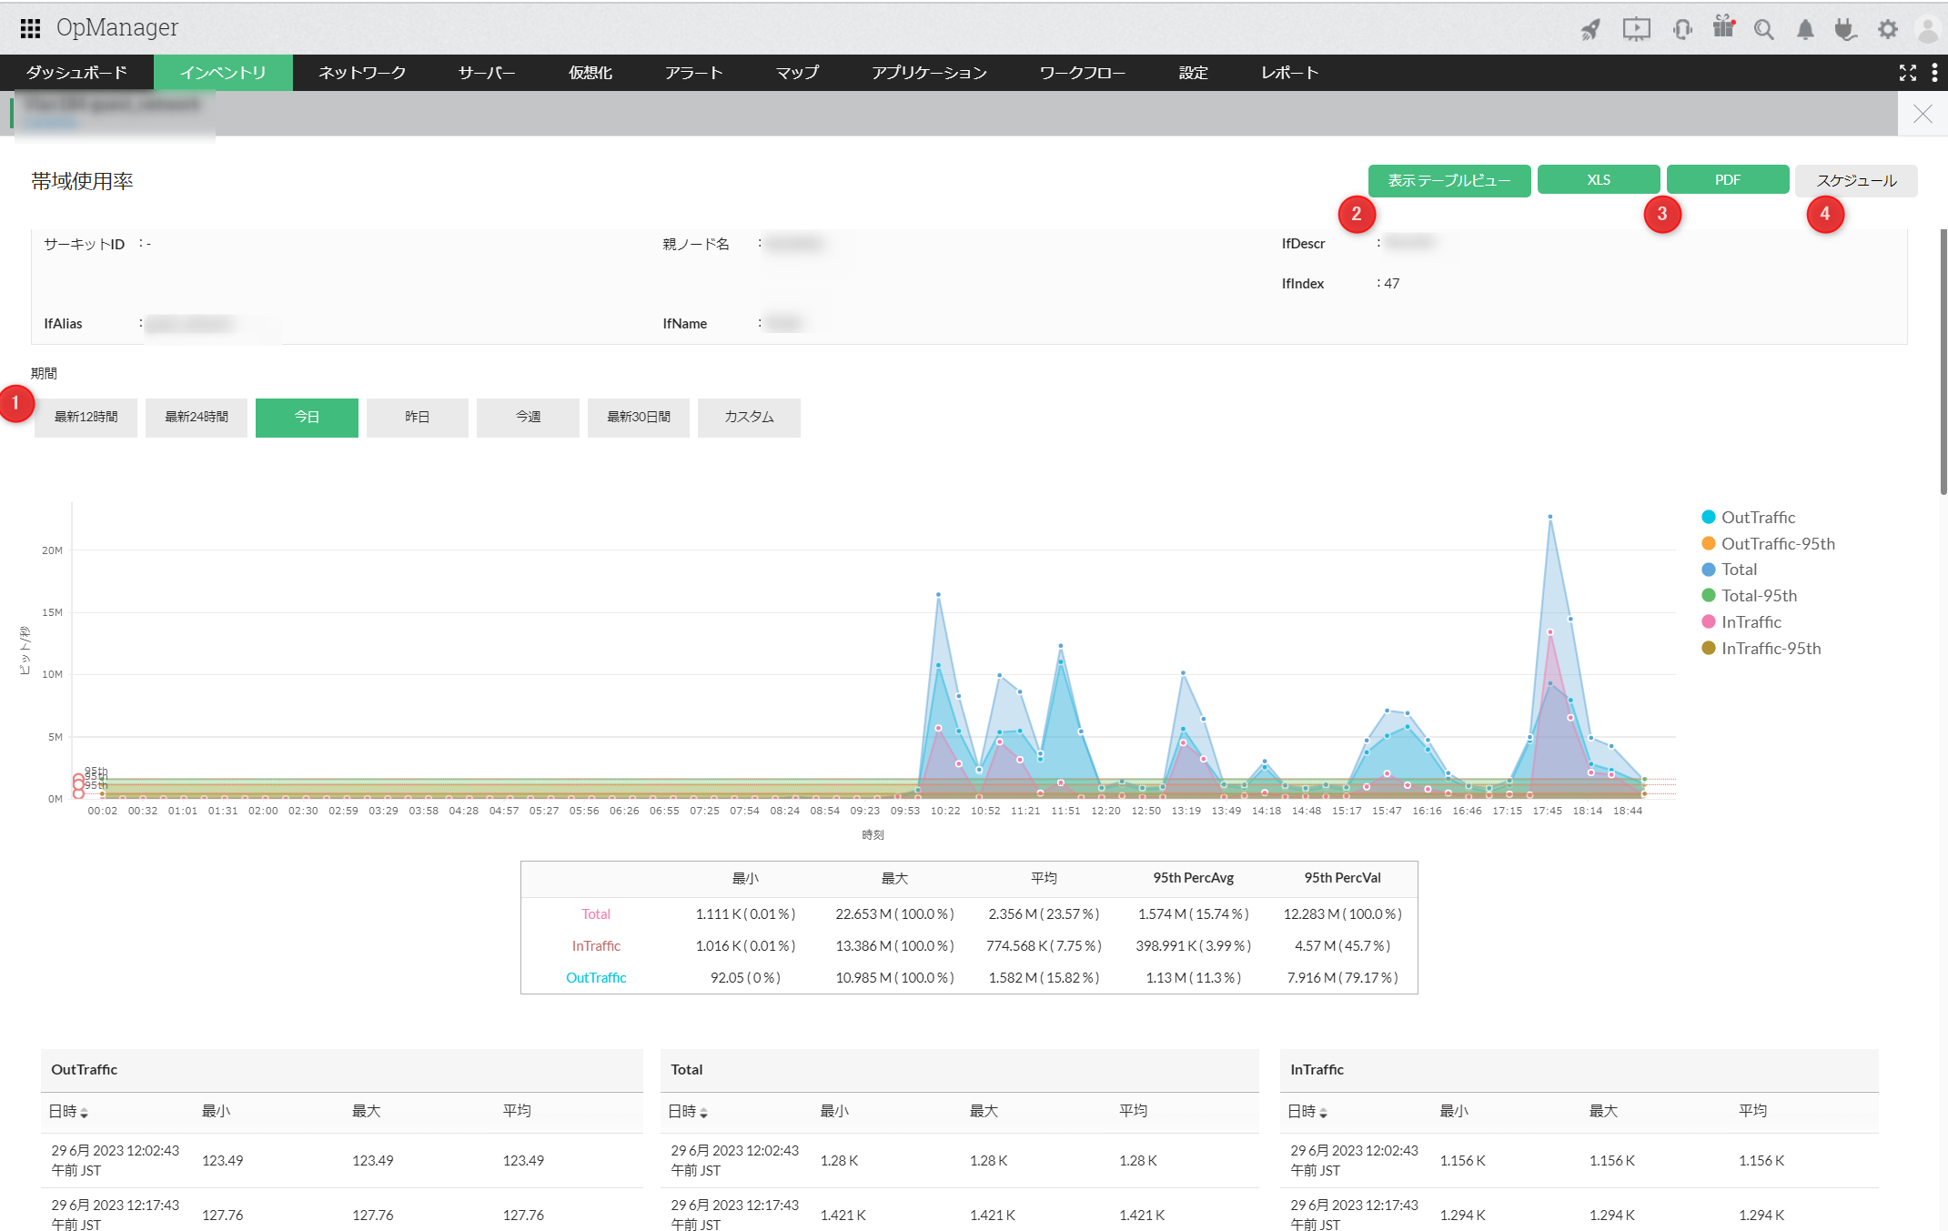Image resolution: width=1948 pixels, height=1231 pixels.
Task: Open the settings gear icon
Action: coord(1888,29)
